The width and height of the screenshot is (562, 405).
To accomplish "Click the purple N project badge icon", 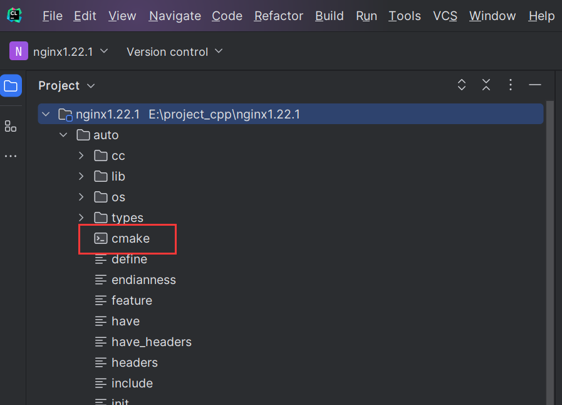I will pyautogui.click(x=19, y=51).
